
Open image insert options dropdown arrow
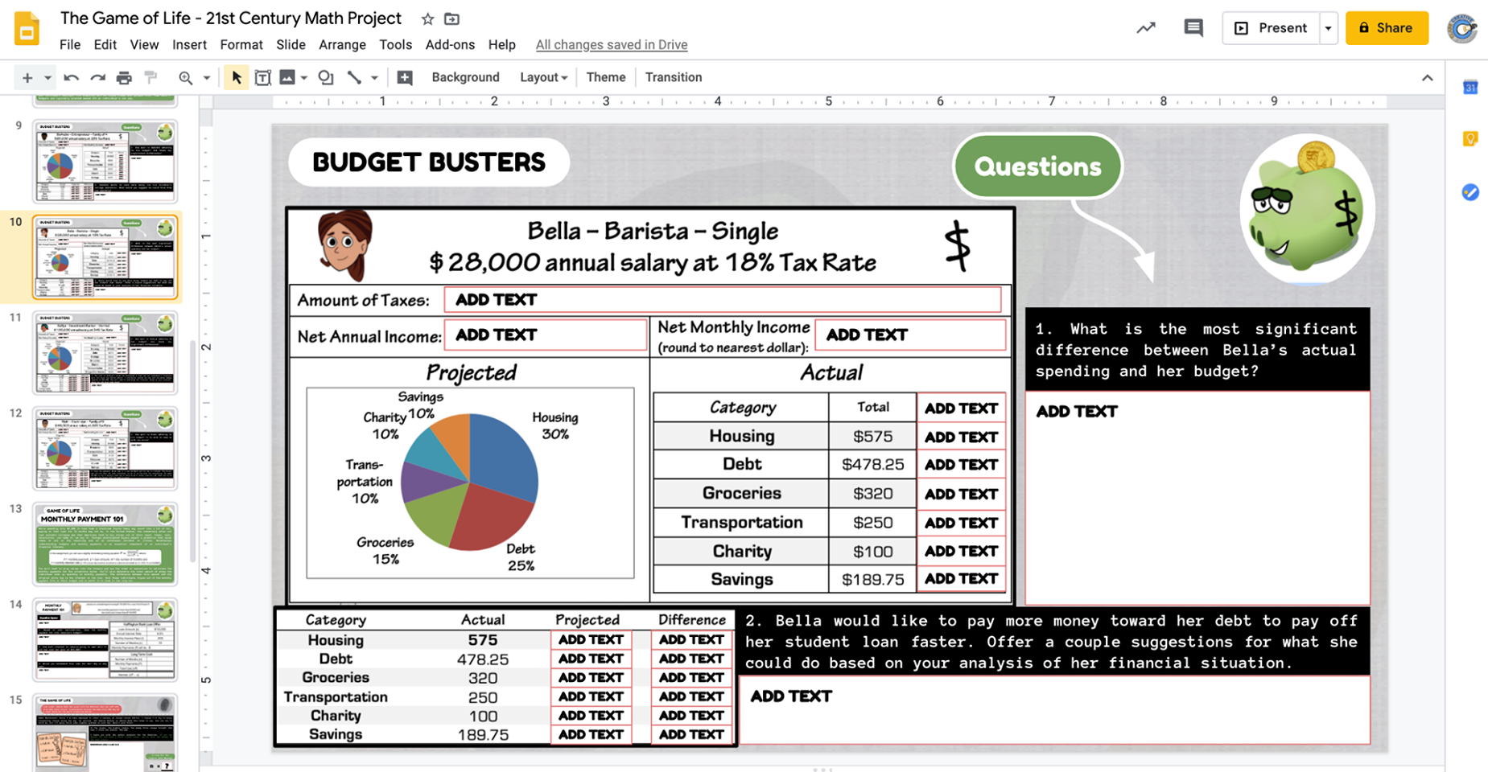coord(304,77)
